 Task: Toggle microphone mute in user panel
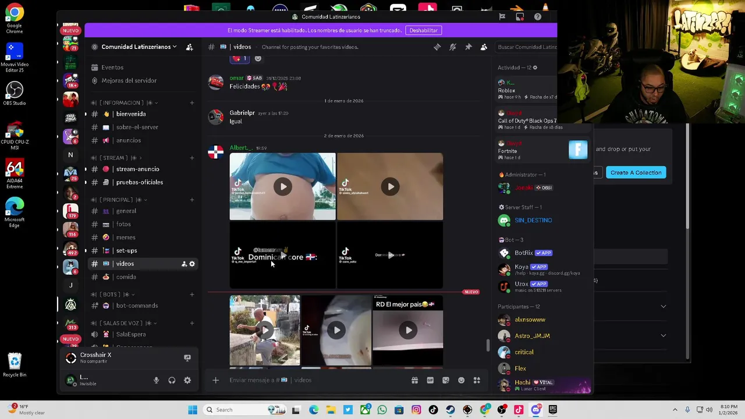156,380
